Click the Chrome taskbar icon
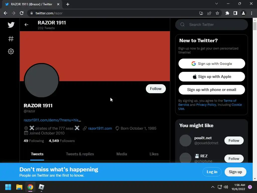 tap(30, 187)
